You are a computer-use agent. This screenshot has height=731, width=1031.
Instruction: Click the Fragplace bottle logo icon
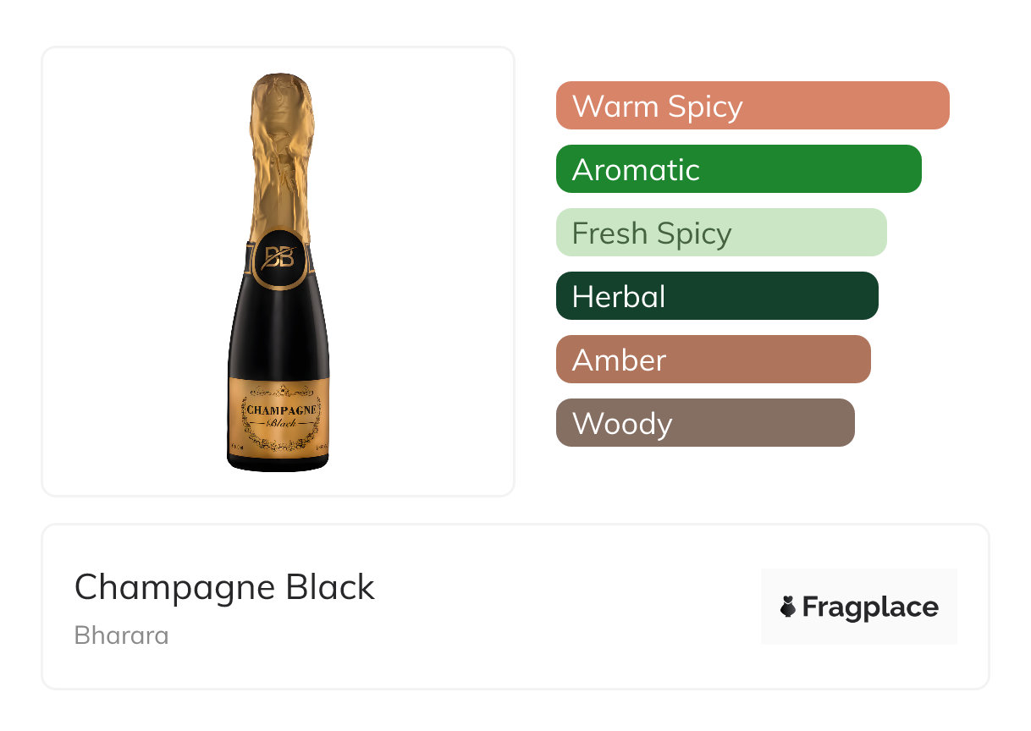tap(788, 607)
